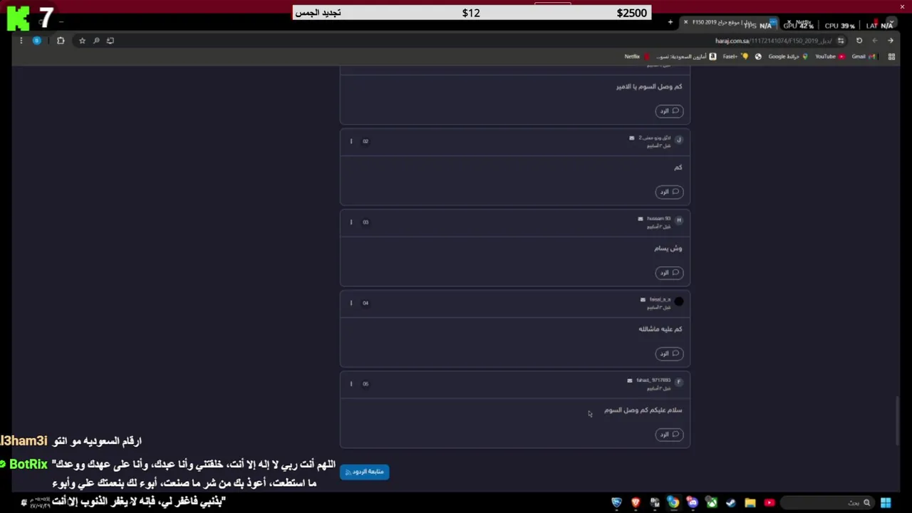Open YouTube from the taskbar
The image size is (912, 513).
pos(769,503)
